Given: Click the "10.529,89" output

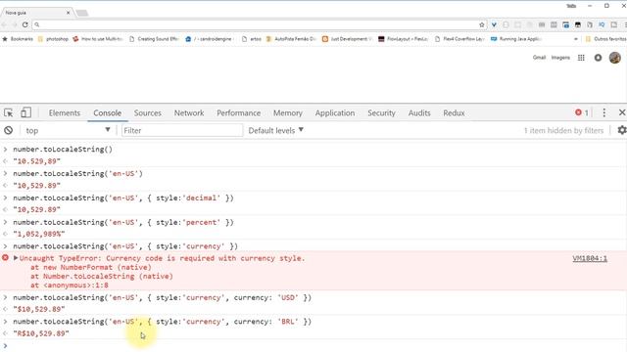Looking at the screenshot, I should 36,161.
